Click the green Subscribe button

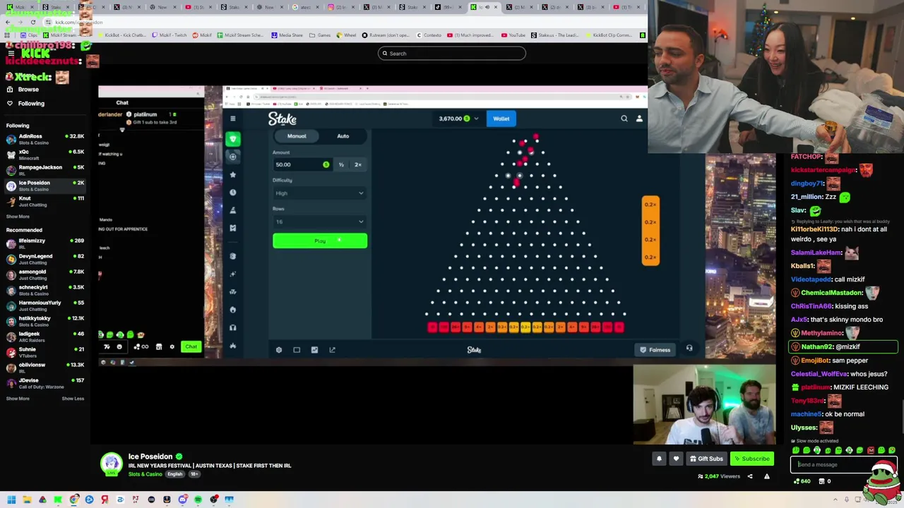[751, 459]
